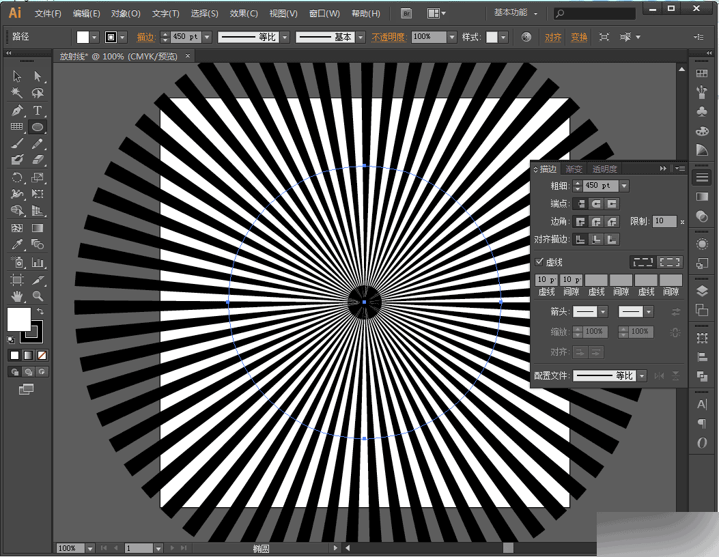719x557 pixels.
Task: Select the Type tool
Action: [38, 110]
